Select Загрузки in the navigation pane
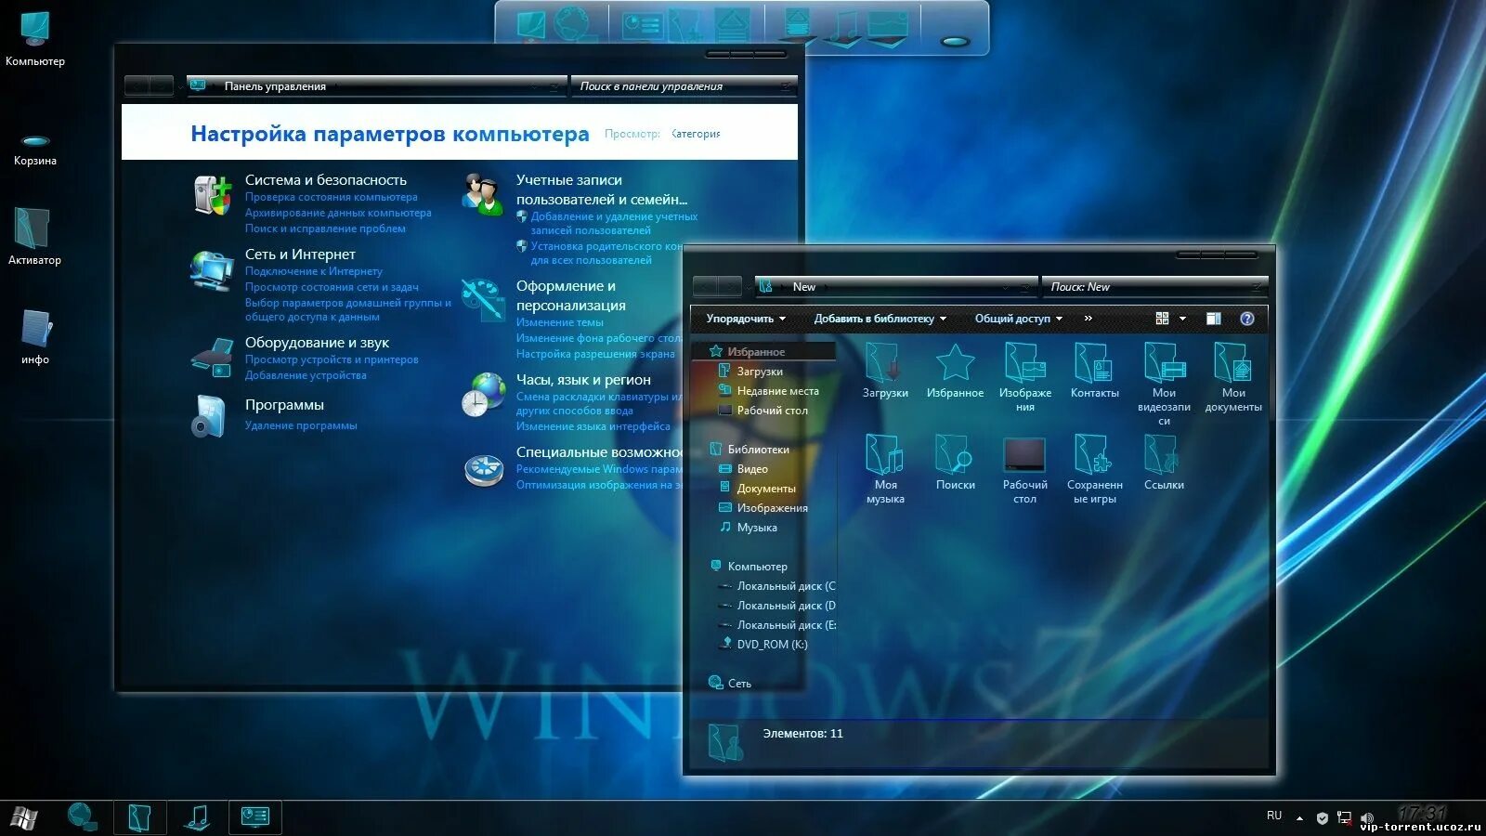1486x836 pixels. click(x=760, y=372)
